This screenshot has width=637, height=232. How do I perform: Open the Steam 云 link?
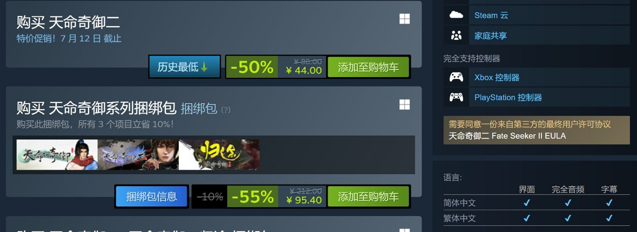point(491,15)
